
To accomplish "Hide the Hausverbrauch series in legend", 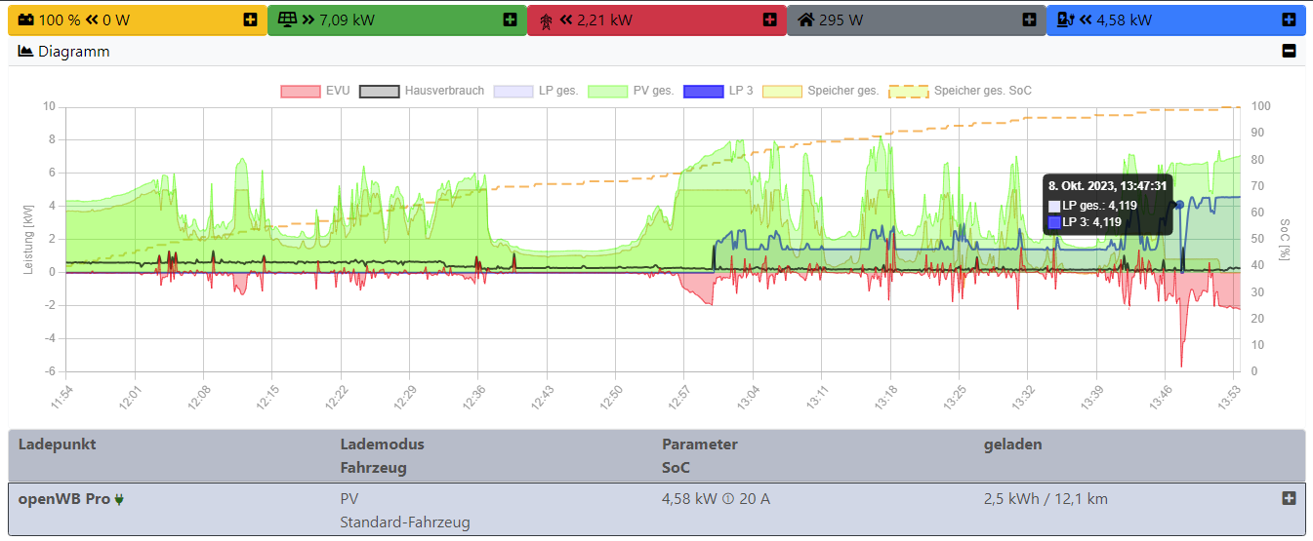I will (x=422, y=91).
